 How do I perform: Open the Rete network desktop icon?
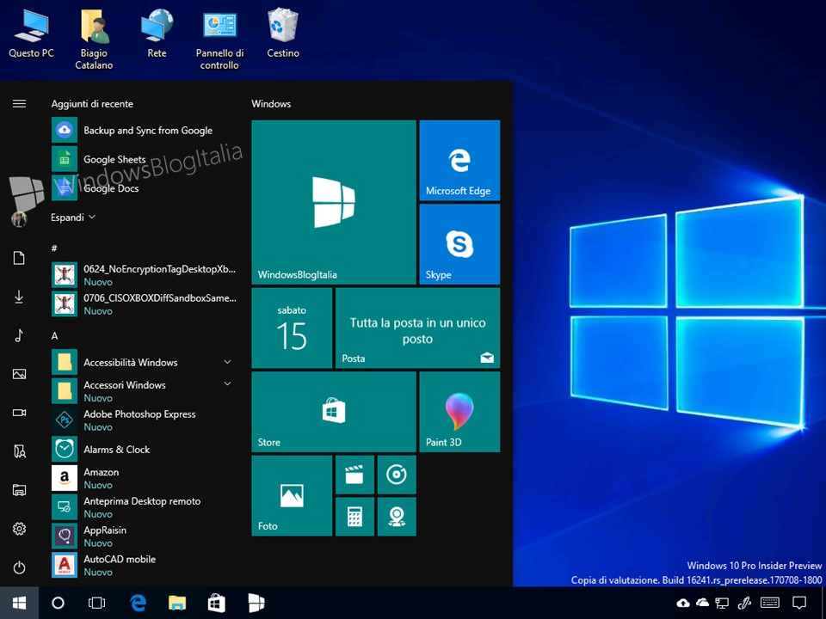157,34
